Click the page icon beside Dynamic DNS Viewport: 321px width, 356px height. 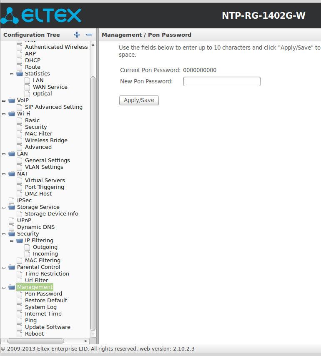click(x=11, y=227)
